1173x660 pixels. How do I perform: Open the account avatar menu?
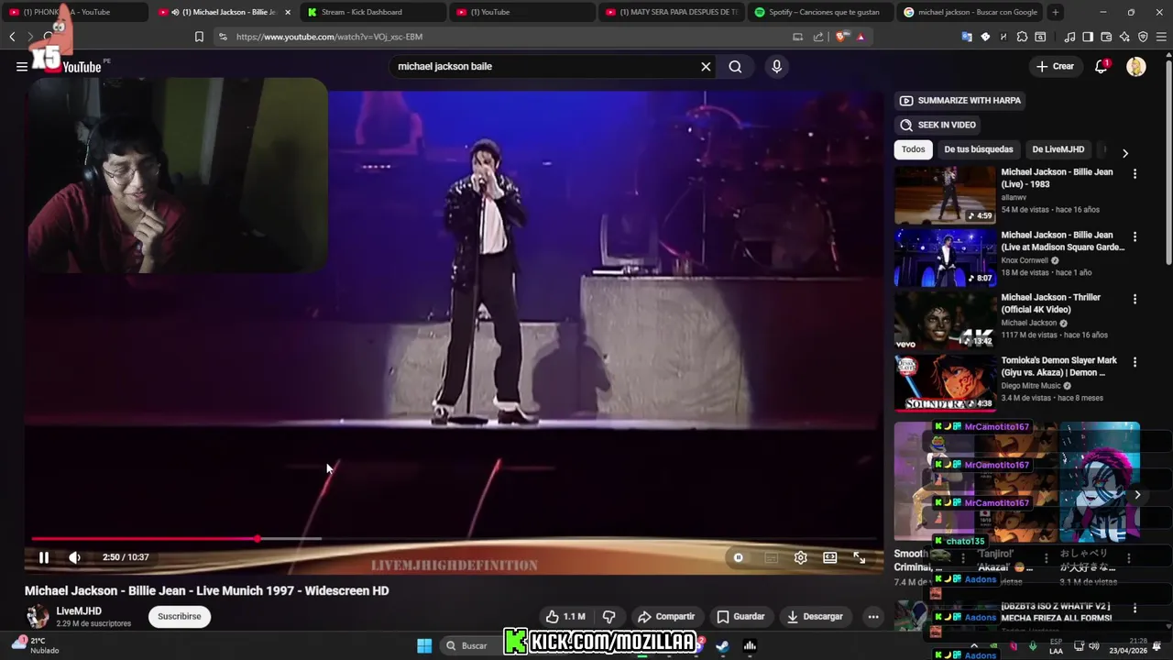click(1135, 66)
